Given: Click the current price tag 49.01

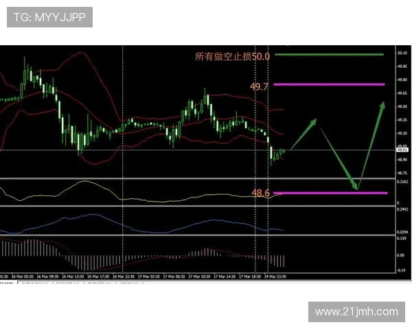Looking at the screenshot, I should (402, 149).
